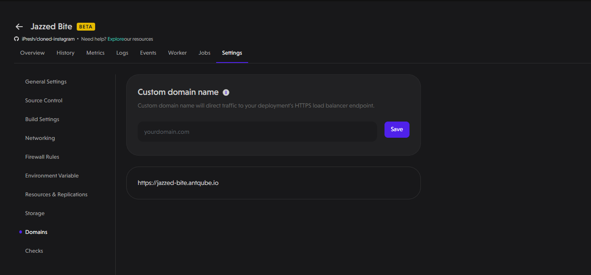Open the Overview tab
The height and width of the screenshot is (275, 591).
tap(32, 53)
